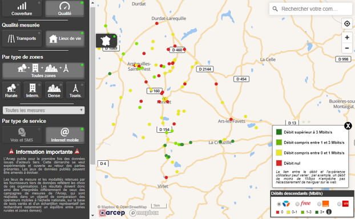Filter by Rurale zone

(11, 90)
